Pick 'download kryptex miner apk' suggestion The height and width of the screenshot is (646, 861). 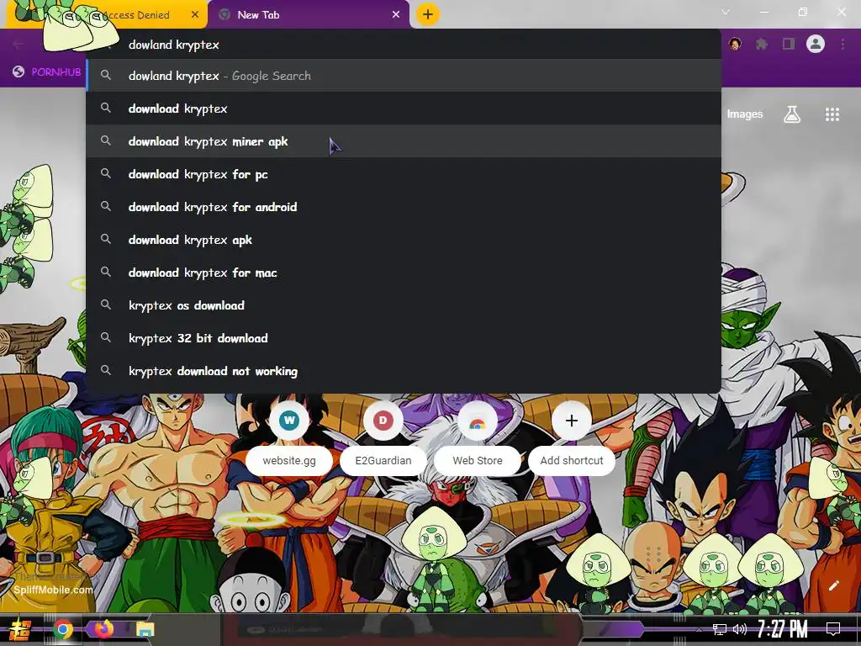tap(404, 141)
